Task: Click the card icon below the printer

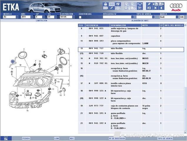Action: point(106,8)
